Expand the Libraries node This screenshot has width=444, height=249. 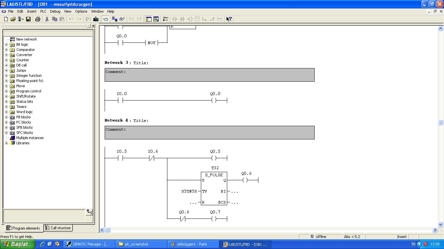[6, 143]
